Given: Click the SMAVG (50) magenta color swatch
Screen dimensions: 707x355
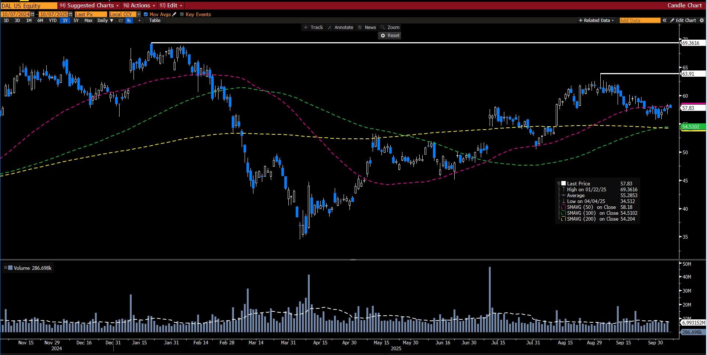Looking at the screenshot, I should pos(563,207).
